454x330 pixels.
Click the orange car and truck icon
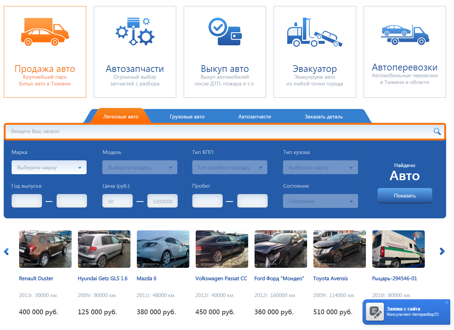click(45, 32)
